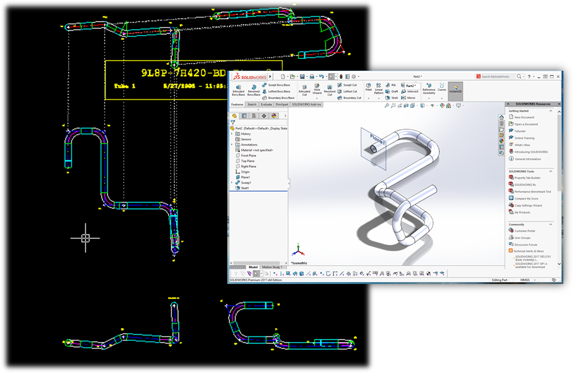Open the Motion Study 1 tab
Image resolution: width=576 pixels, height=373 pixels.
(273, 267)
